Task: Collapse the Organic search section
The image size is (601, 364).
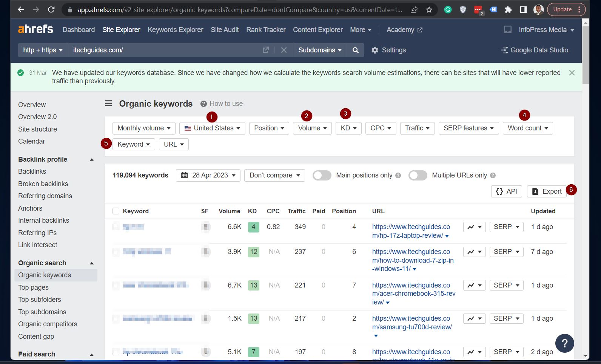Action: (x=91, y=263)
